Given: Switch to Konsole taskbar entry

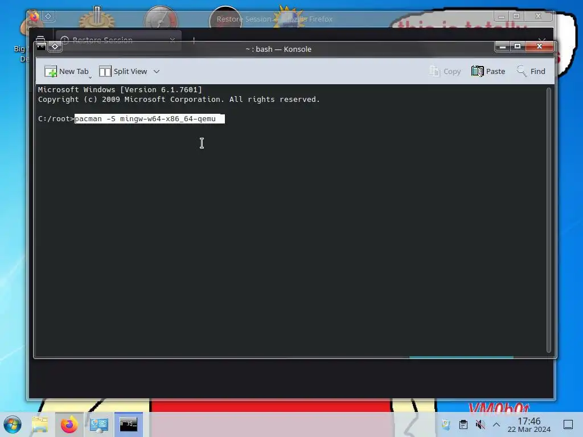Looking at the screenshot, I should click(128, 424).
